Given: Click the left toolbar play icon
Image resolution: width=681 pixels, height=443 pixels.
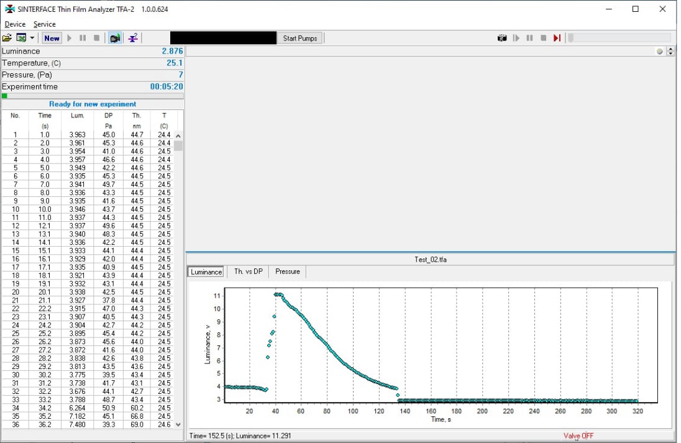Looking at the screenshot, I should 70,39.
